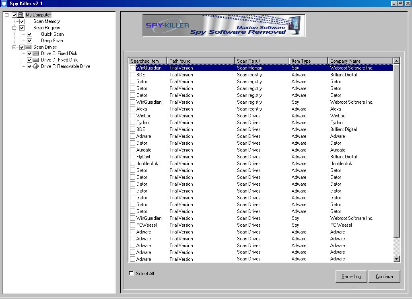Click the removable drive icon for Drive F
The image size is (412, 299).
[36, 66]
